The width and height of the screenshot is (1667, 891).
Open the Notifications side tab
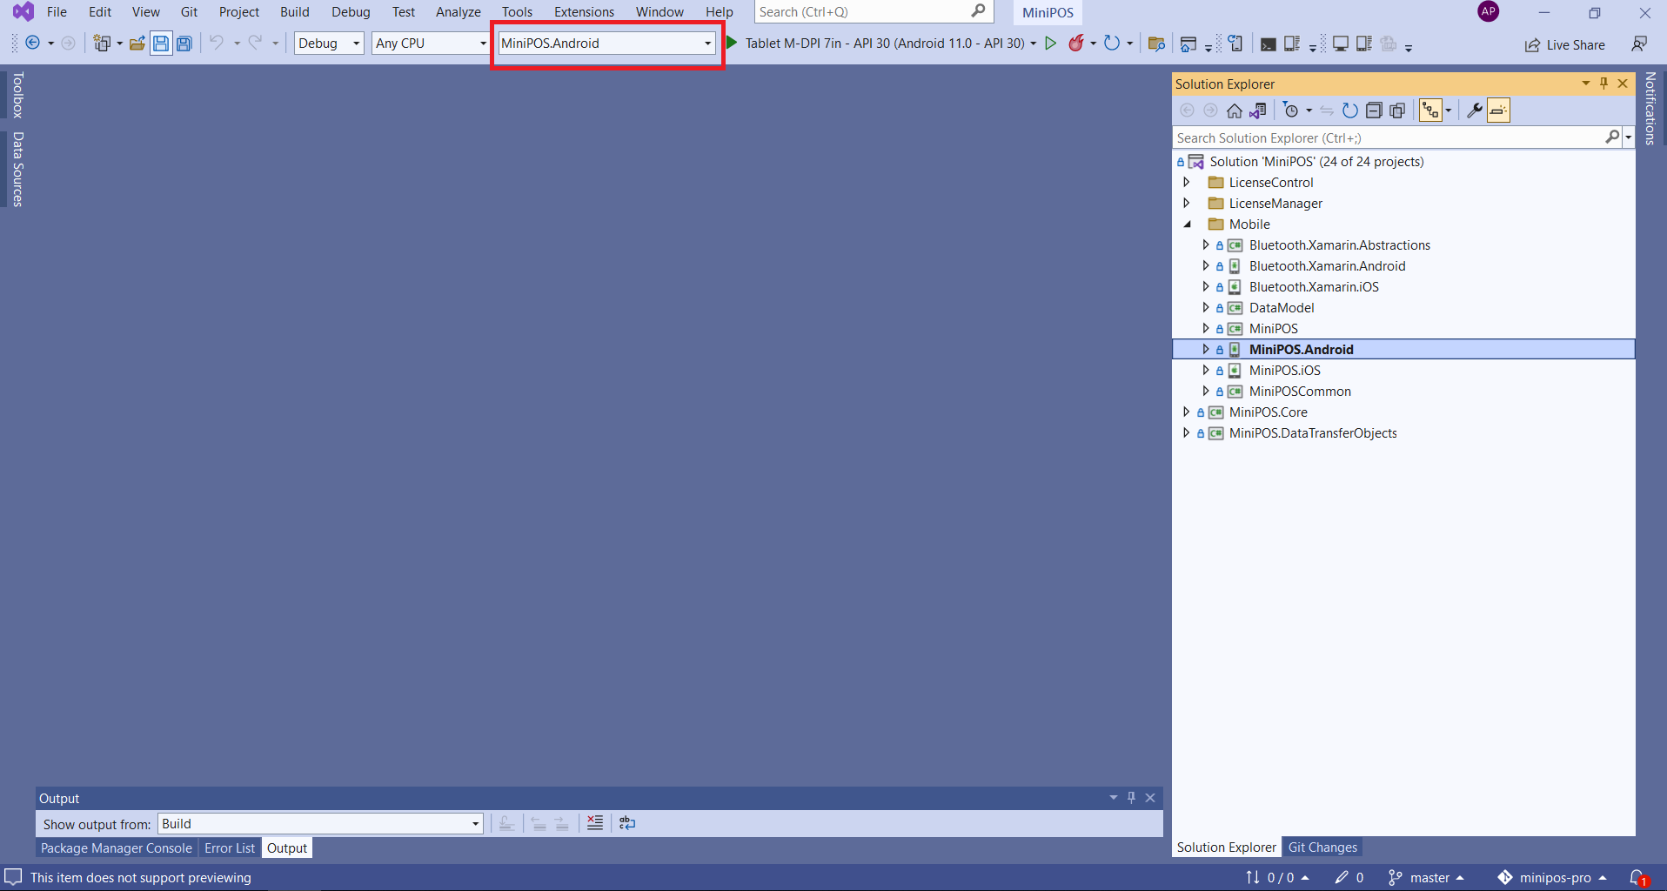click(1650, 108)
